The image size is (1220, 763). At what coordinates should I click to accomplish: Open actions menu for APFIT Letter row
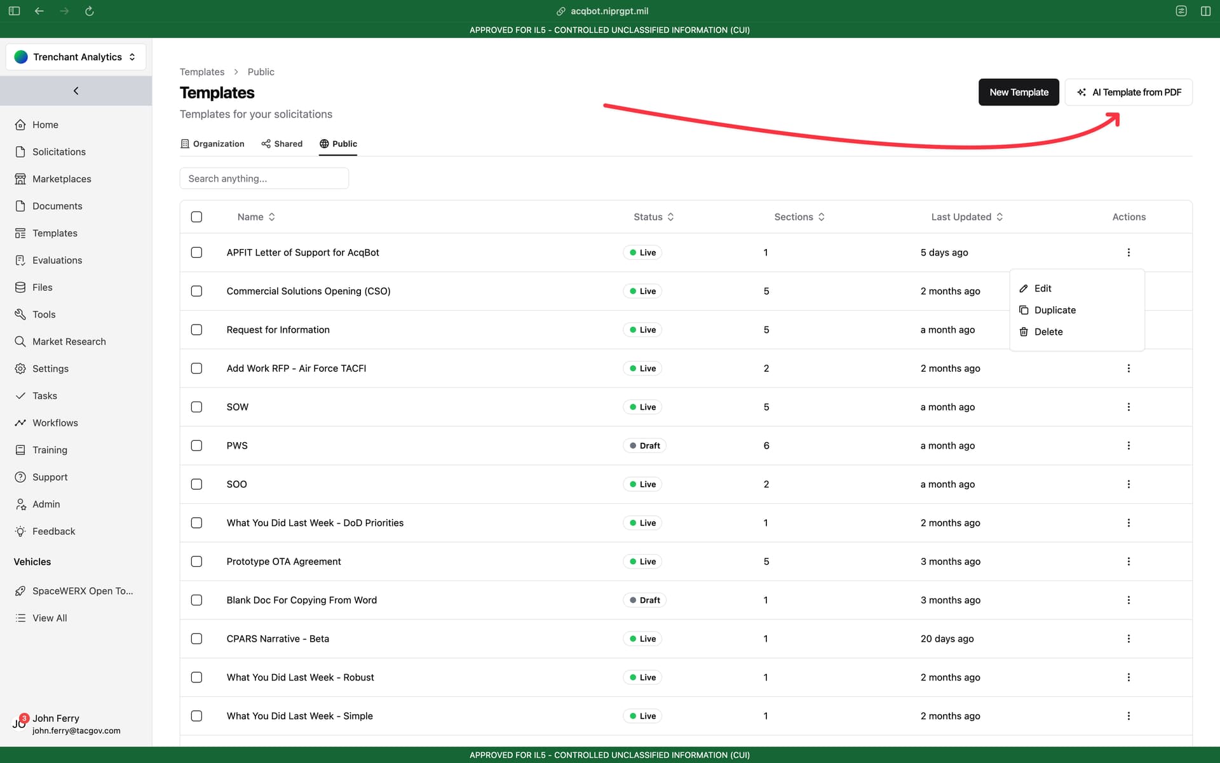pyautogui.click(x=1128, y=253)
